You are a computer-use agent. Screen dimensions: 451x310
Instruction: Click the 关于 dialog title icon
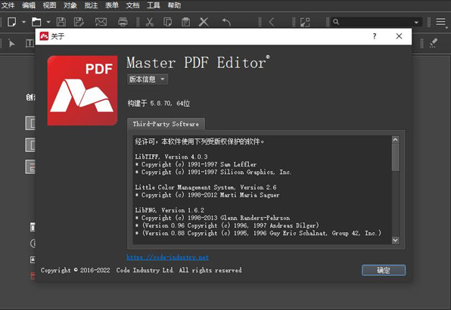(x=44, y=36)
